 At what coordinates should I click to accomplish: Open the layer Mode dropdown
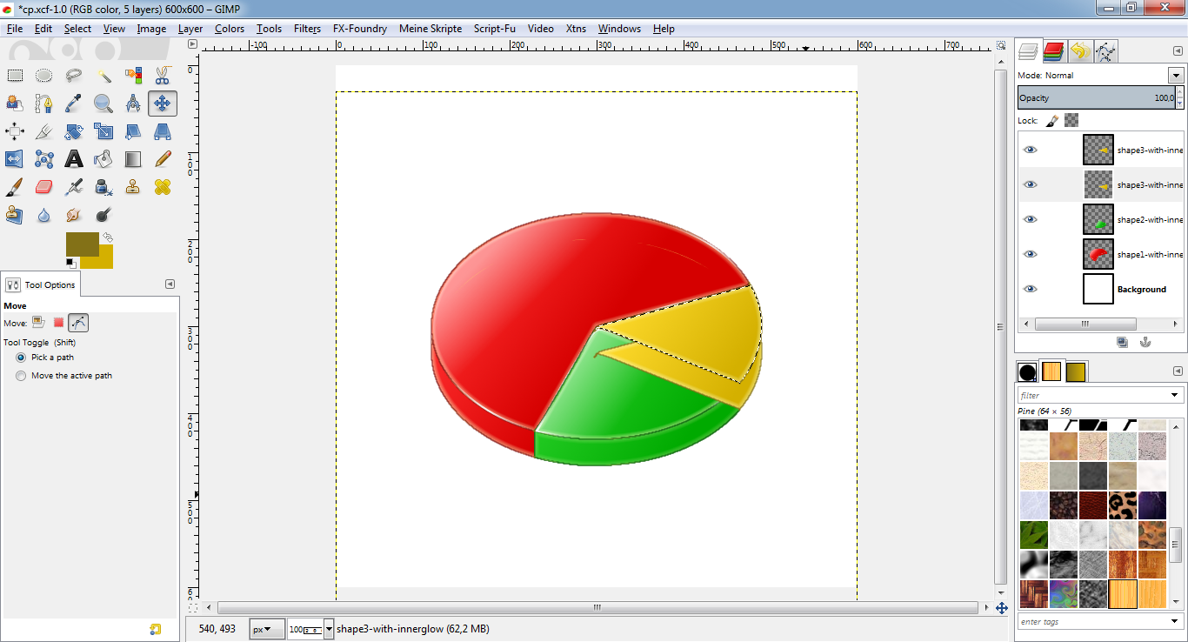[1176, 76]
